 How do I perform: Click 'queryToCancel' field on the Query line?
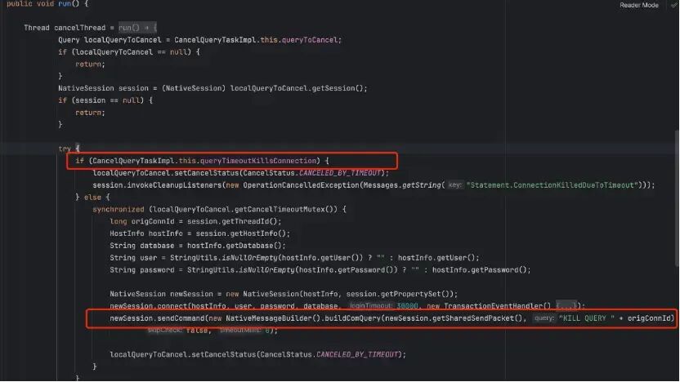309,40
